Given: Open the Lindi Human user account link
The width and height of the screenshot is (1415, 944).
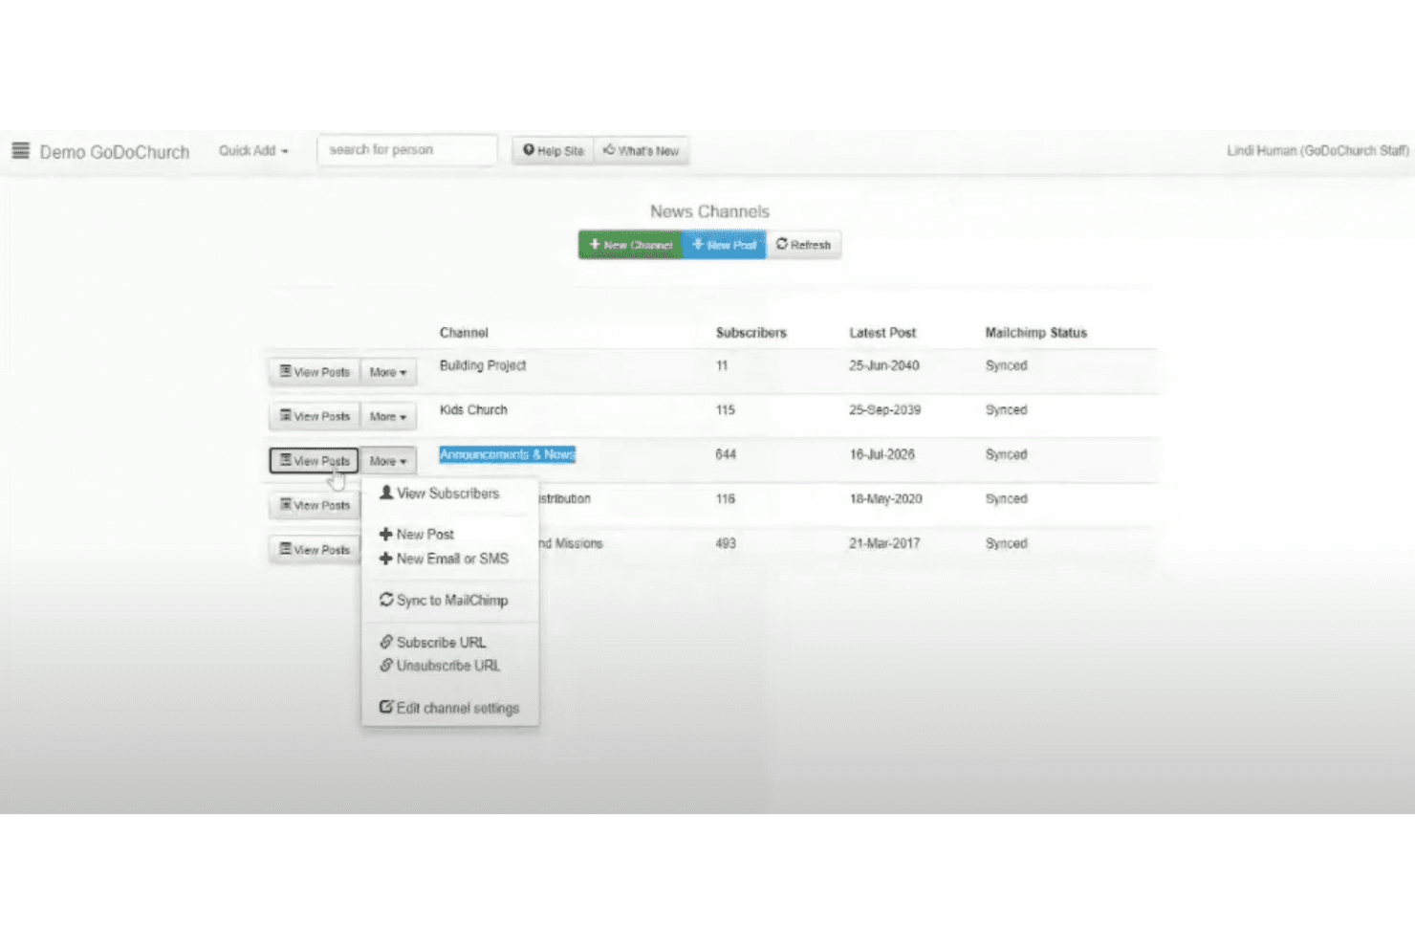Looking at the screenshot, I should click(1317, 151).
